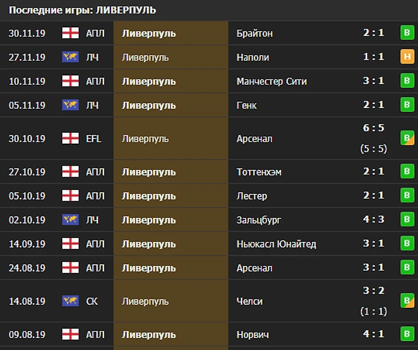Click the split win badge for Chelsea match

407,301
